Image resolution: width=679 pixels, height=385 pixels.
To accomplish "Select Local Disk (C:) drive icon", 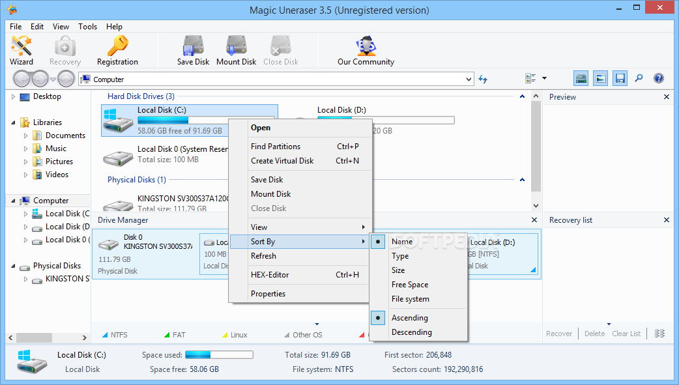I will (118, 121).
